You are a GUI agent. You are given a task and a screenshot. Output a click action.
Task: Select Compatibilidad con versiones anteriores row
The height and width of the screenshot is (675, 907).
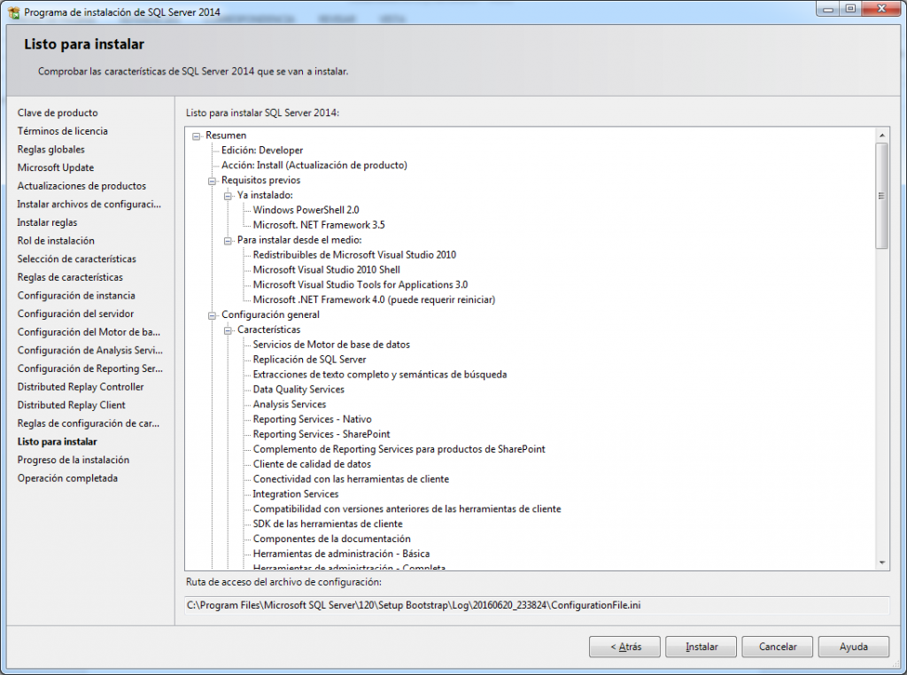click(407, 509)
